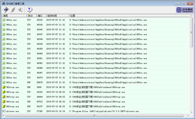
Task: Select port value 49362
Action: (40, 63)
